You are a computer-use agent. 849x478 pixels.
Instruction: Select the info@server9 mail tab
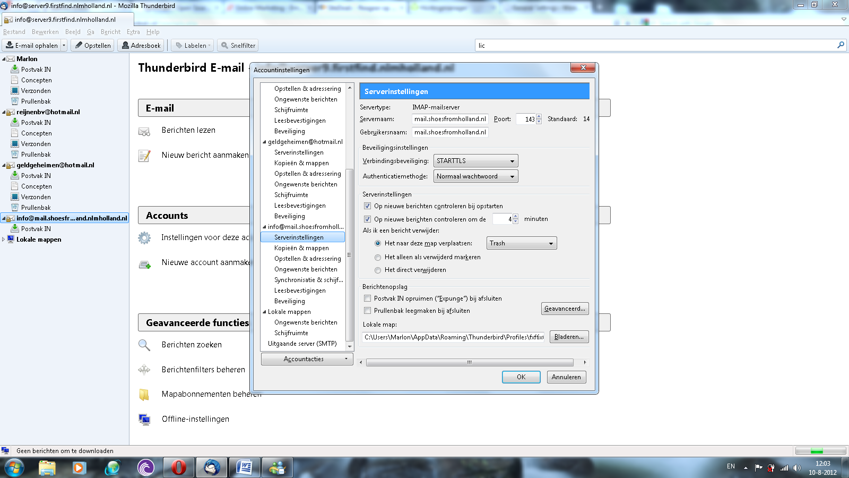pyautogui.click(x=67, y=20)
